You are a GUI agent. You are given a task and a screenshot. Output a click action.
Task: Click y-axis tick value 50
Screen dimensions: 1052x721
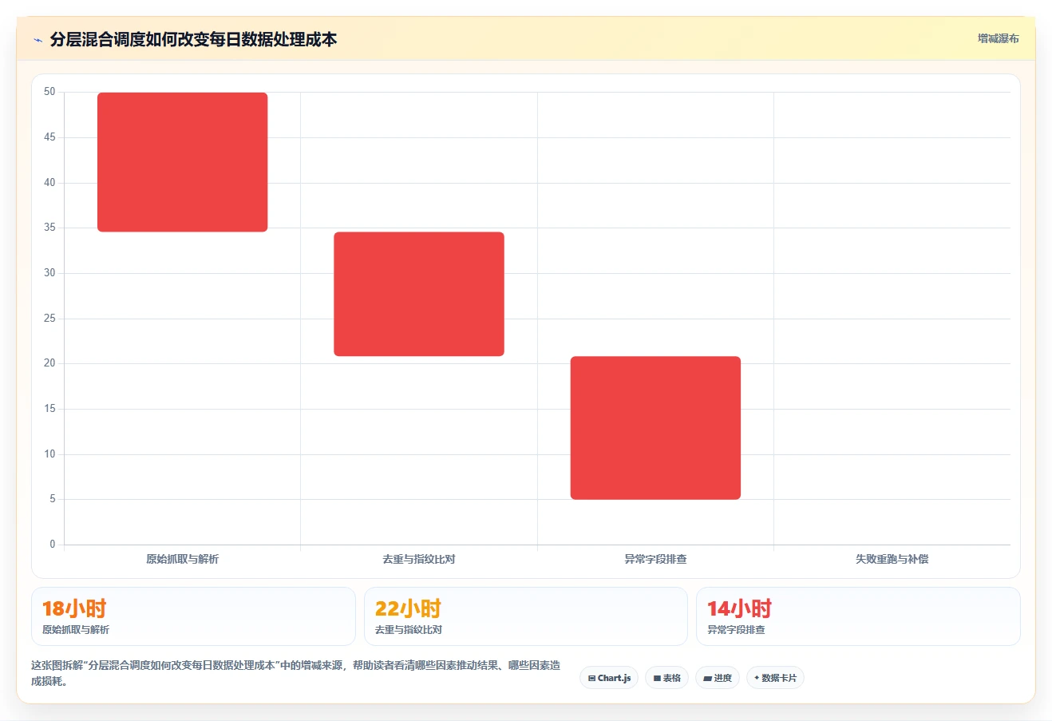pos(49,92)
